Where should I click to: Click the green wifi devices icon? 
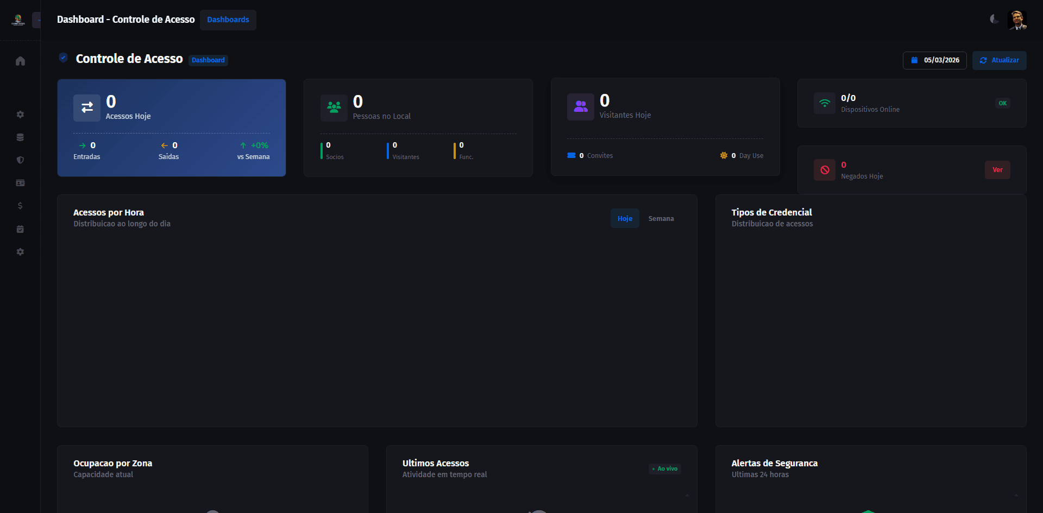(x=824, y=103)
